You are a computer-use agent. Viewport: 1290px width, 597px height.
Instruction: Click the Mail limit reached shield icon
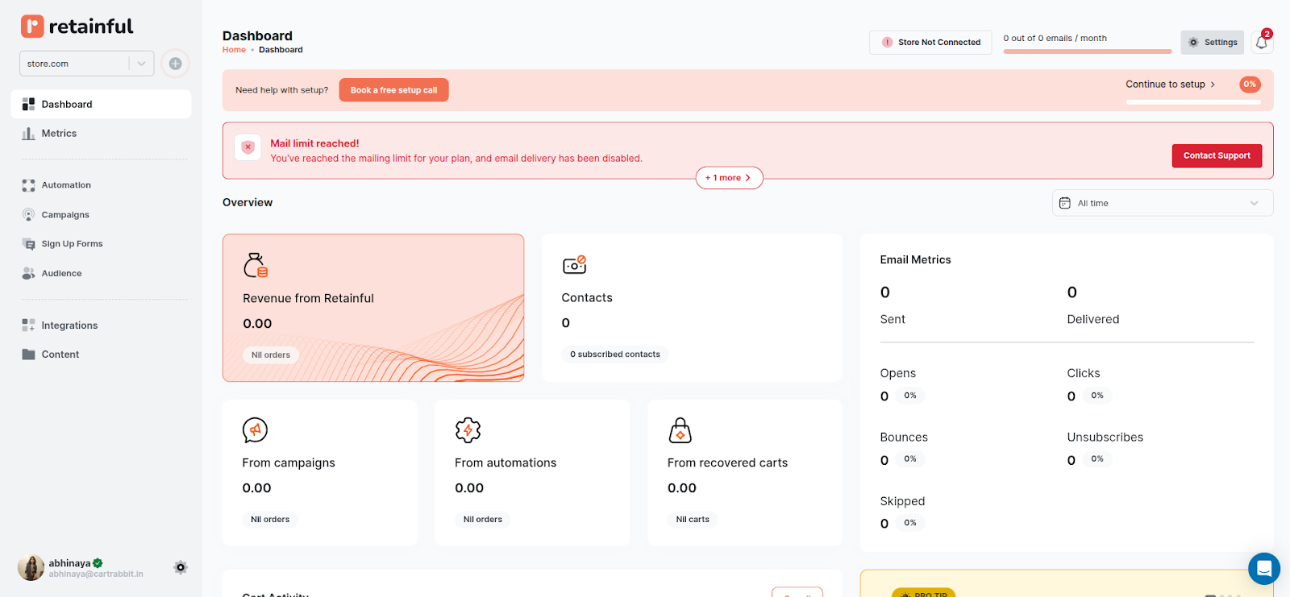(248, 147)
